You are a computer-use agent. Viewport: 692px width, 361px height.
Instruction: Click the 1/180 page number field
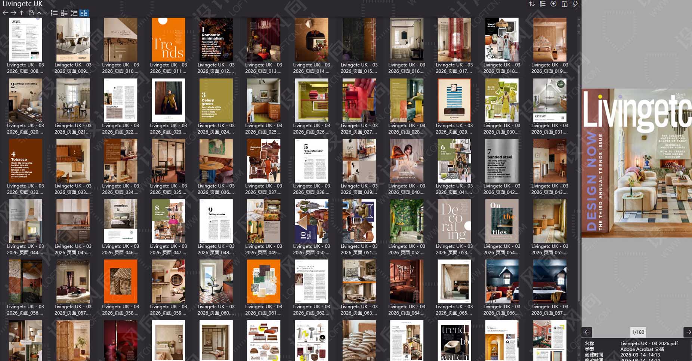(637, 332)
